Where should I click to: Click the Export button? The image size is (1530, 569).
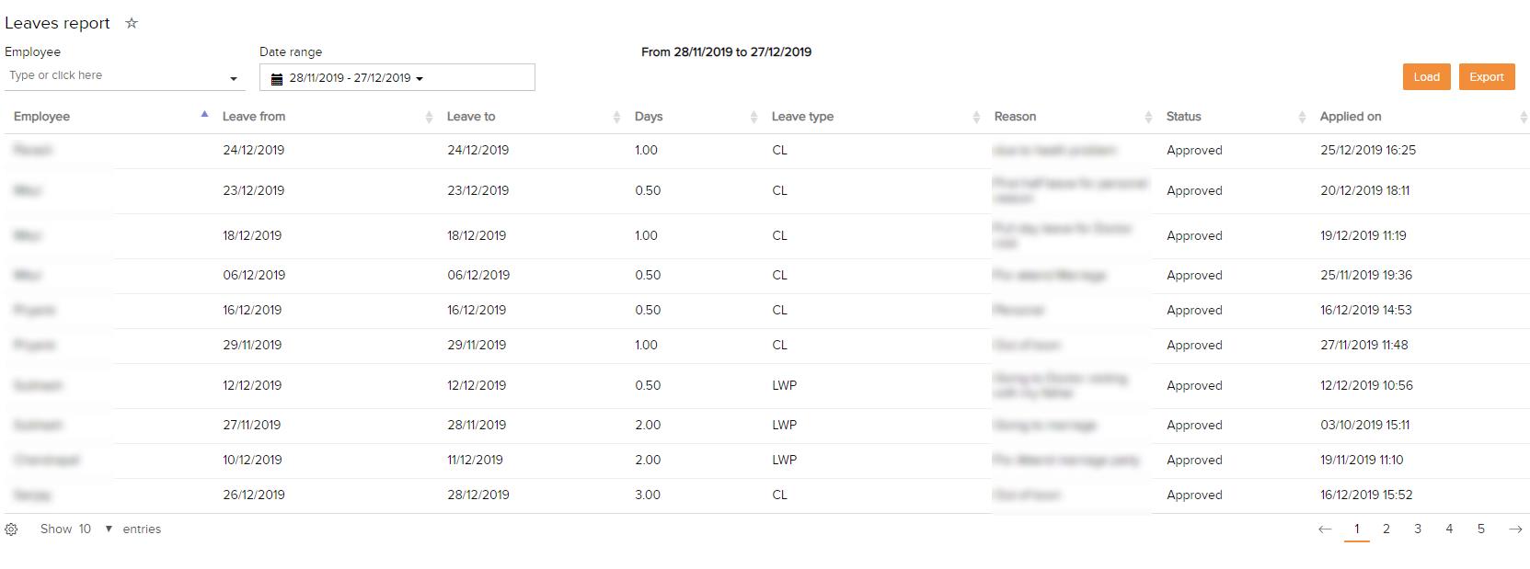pyautogui.click(x=1486, y=77)
